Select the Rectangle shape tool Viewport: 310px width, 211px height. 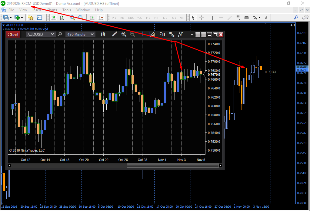pos(247,18)
